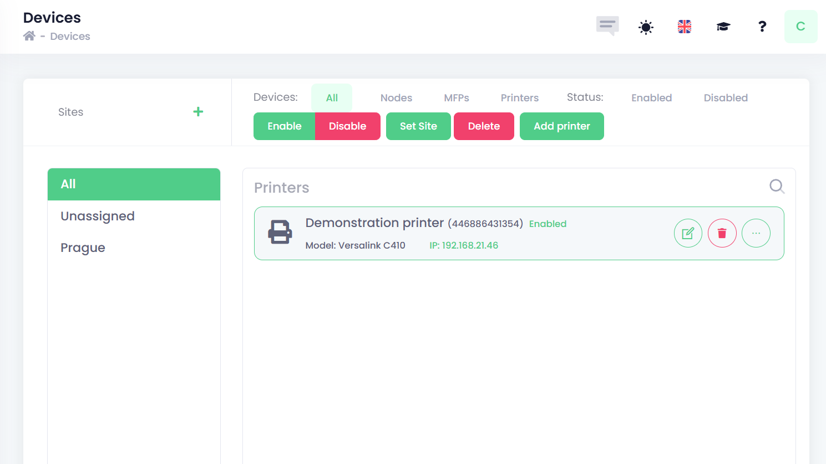
Task: Search printers with magnifier icon
Action: point(777,187)
